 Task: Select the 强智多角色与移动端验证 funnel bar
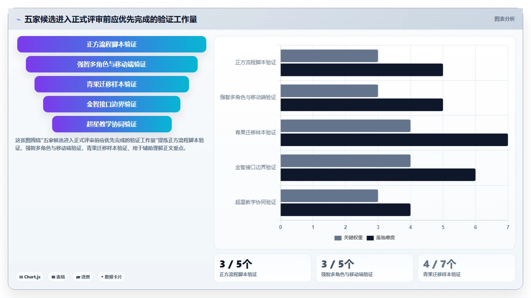click(112, 64)
